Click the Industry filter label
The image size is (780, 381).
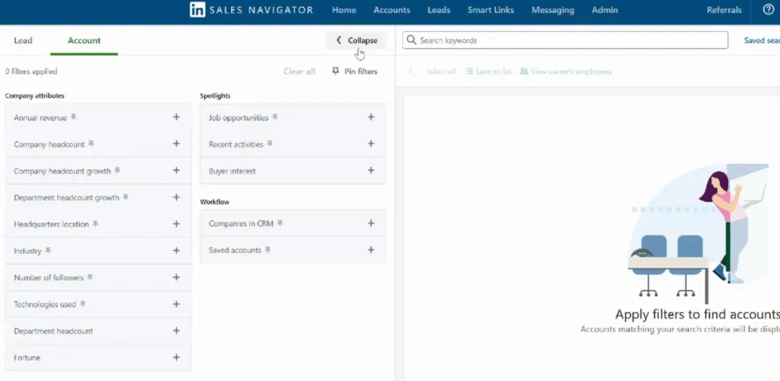click(x=27, y=251)
